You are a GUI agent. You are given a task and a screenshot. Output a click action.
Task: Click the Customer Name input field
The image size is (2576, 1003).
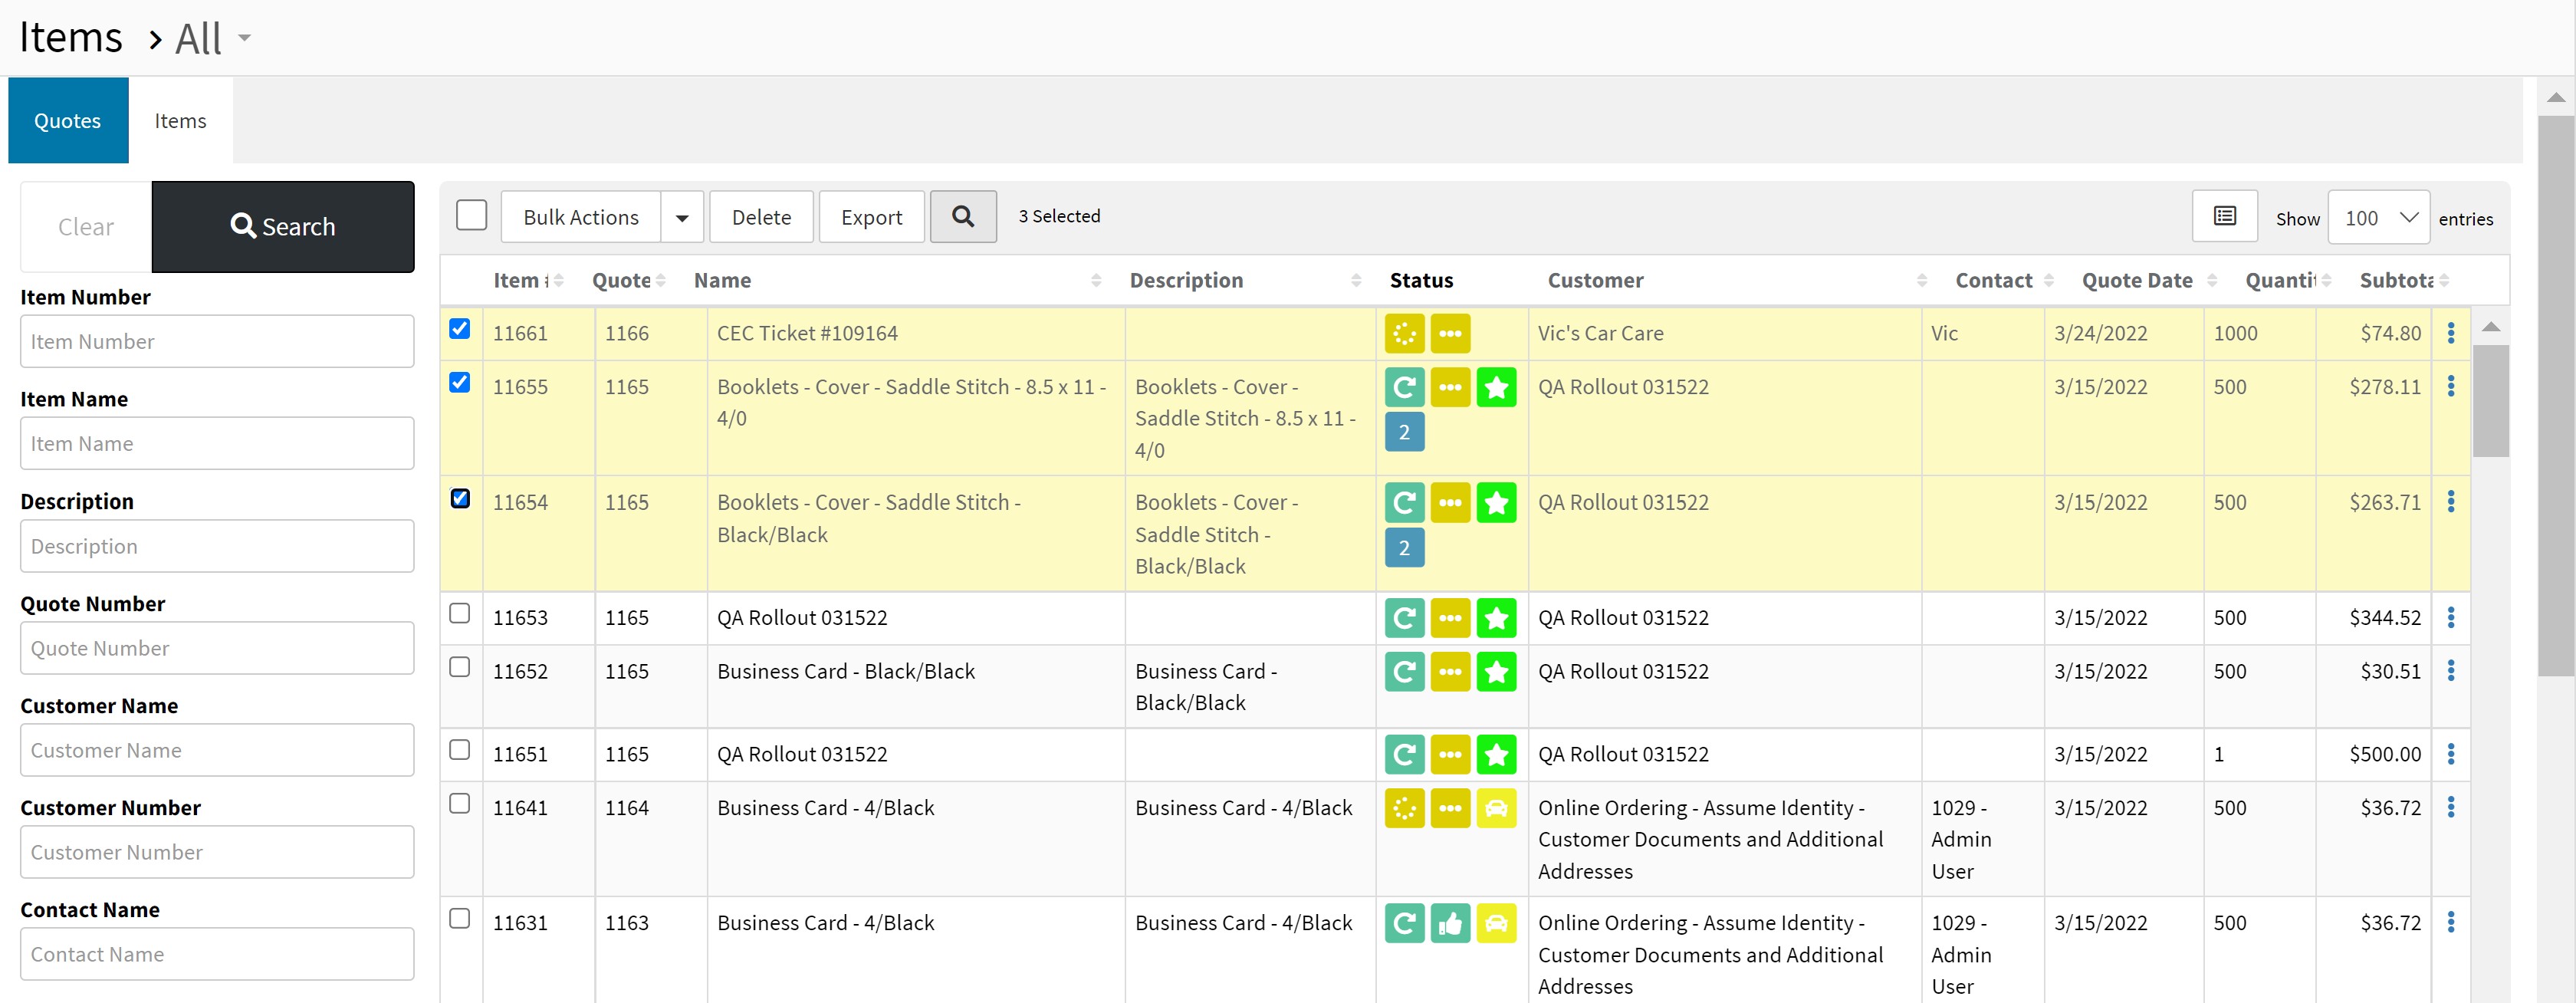pyautogui.click(x=217, y=750)
